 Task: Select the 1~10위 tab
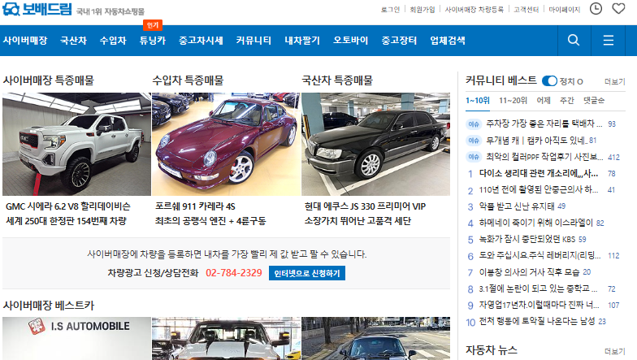coord(478,101)
